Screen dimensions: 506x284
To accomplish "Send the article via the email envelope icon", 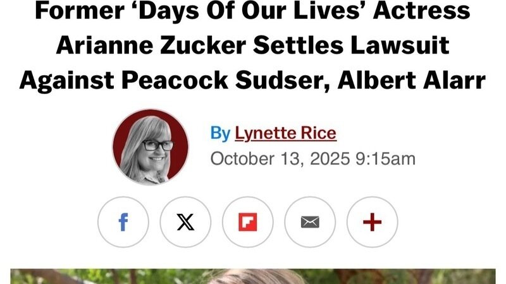I will click(310, 222).
